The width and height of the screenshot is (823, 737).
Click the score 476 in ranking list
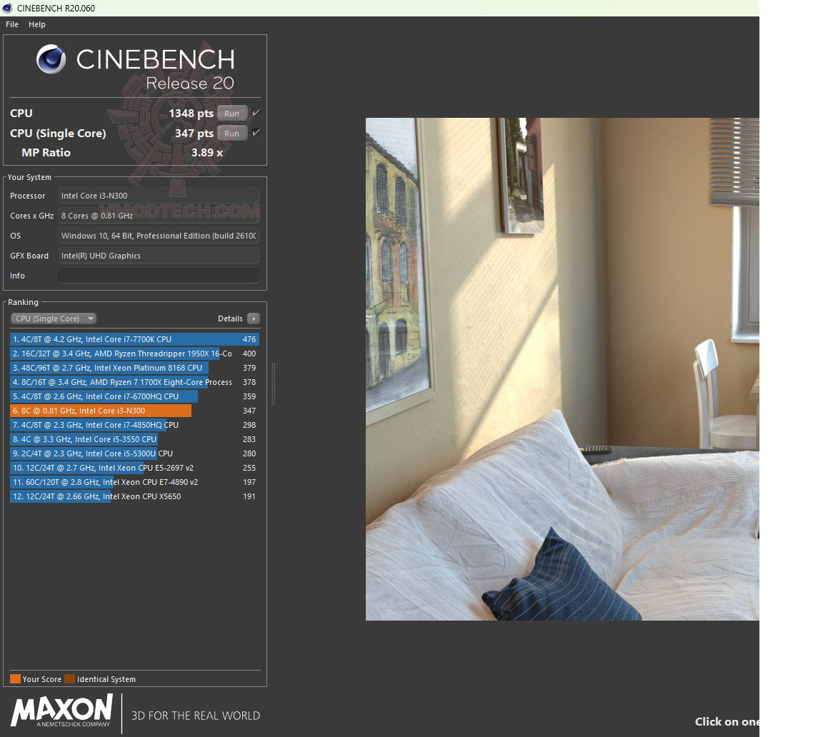coord(249,339)
